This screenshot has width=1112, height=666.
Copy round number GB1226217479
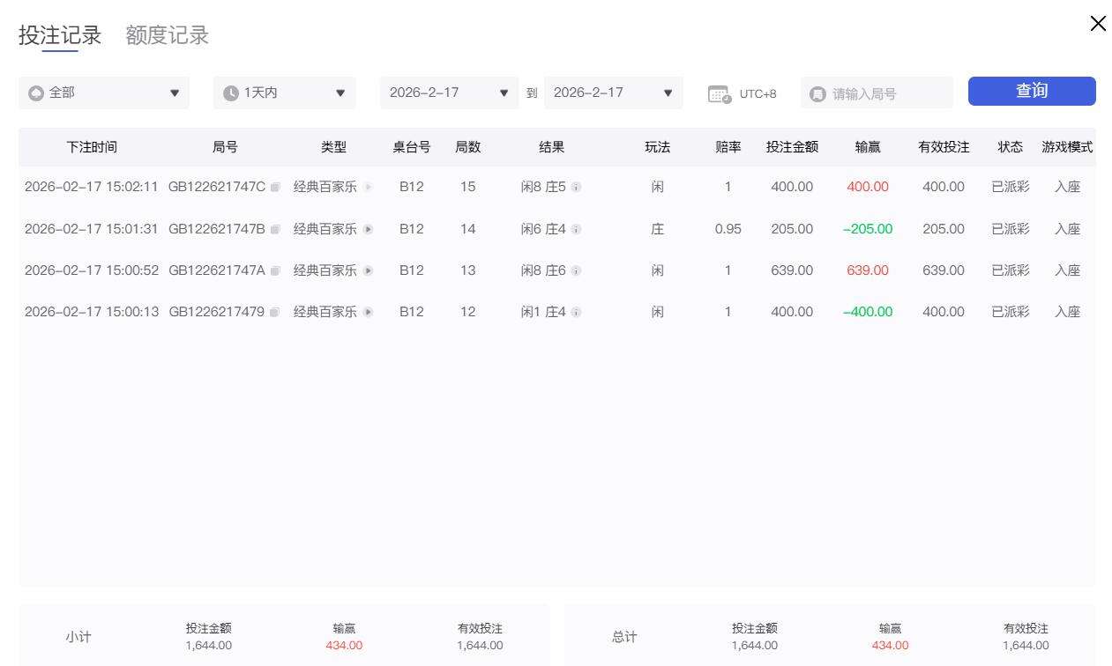274,313
